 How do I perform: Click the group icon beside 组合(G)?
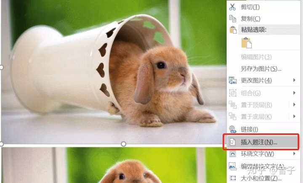(233, 93)
